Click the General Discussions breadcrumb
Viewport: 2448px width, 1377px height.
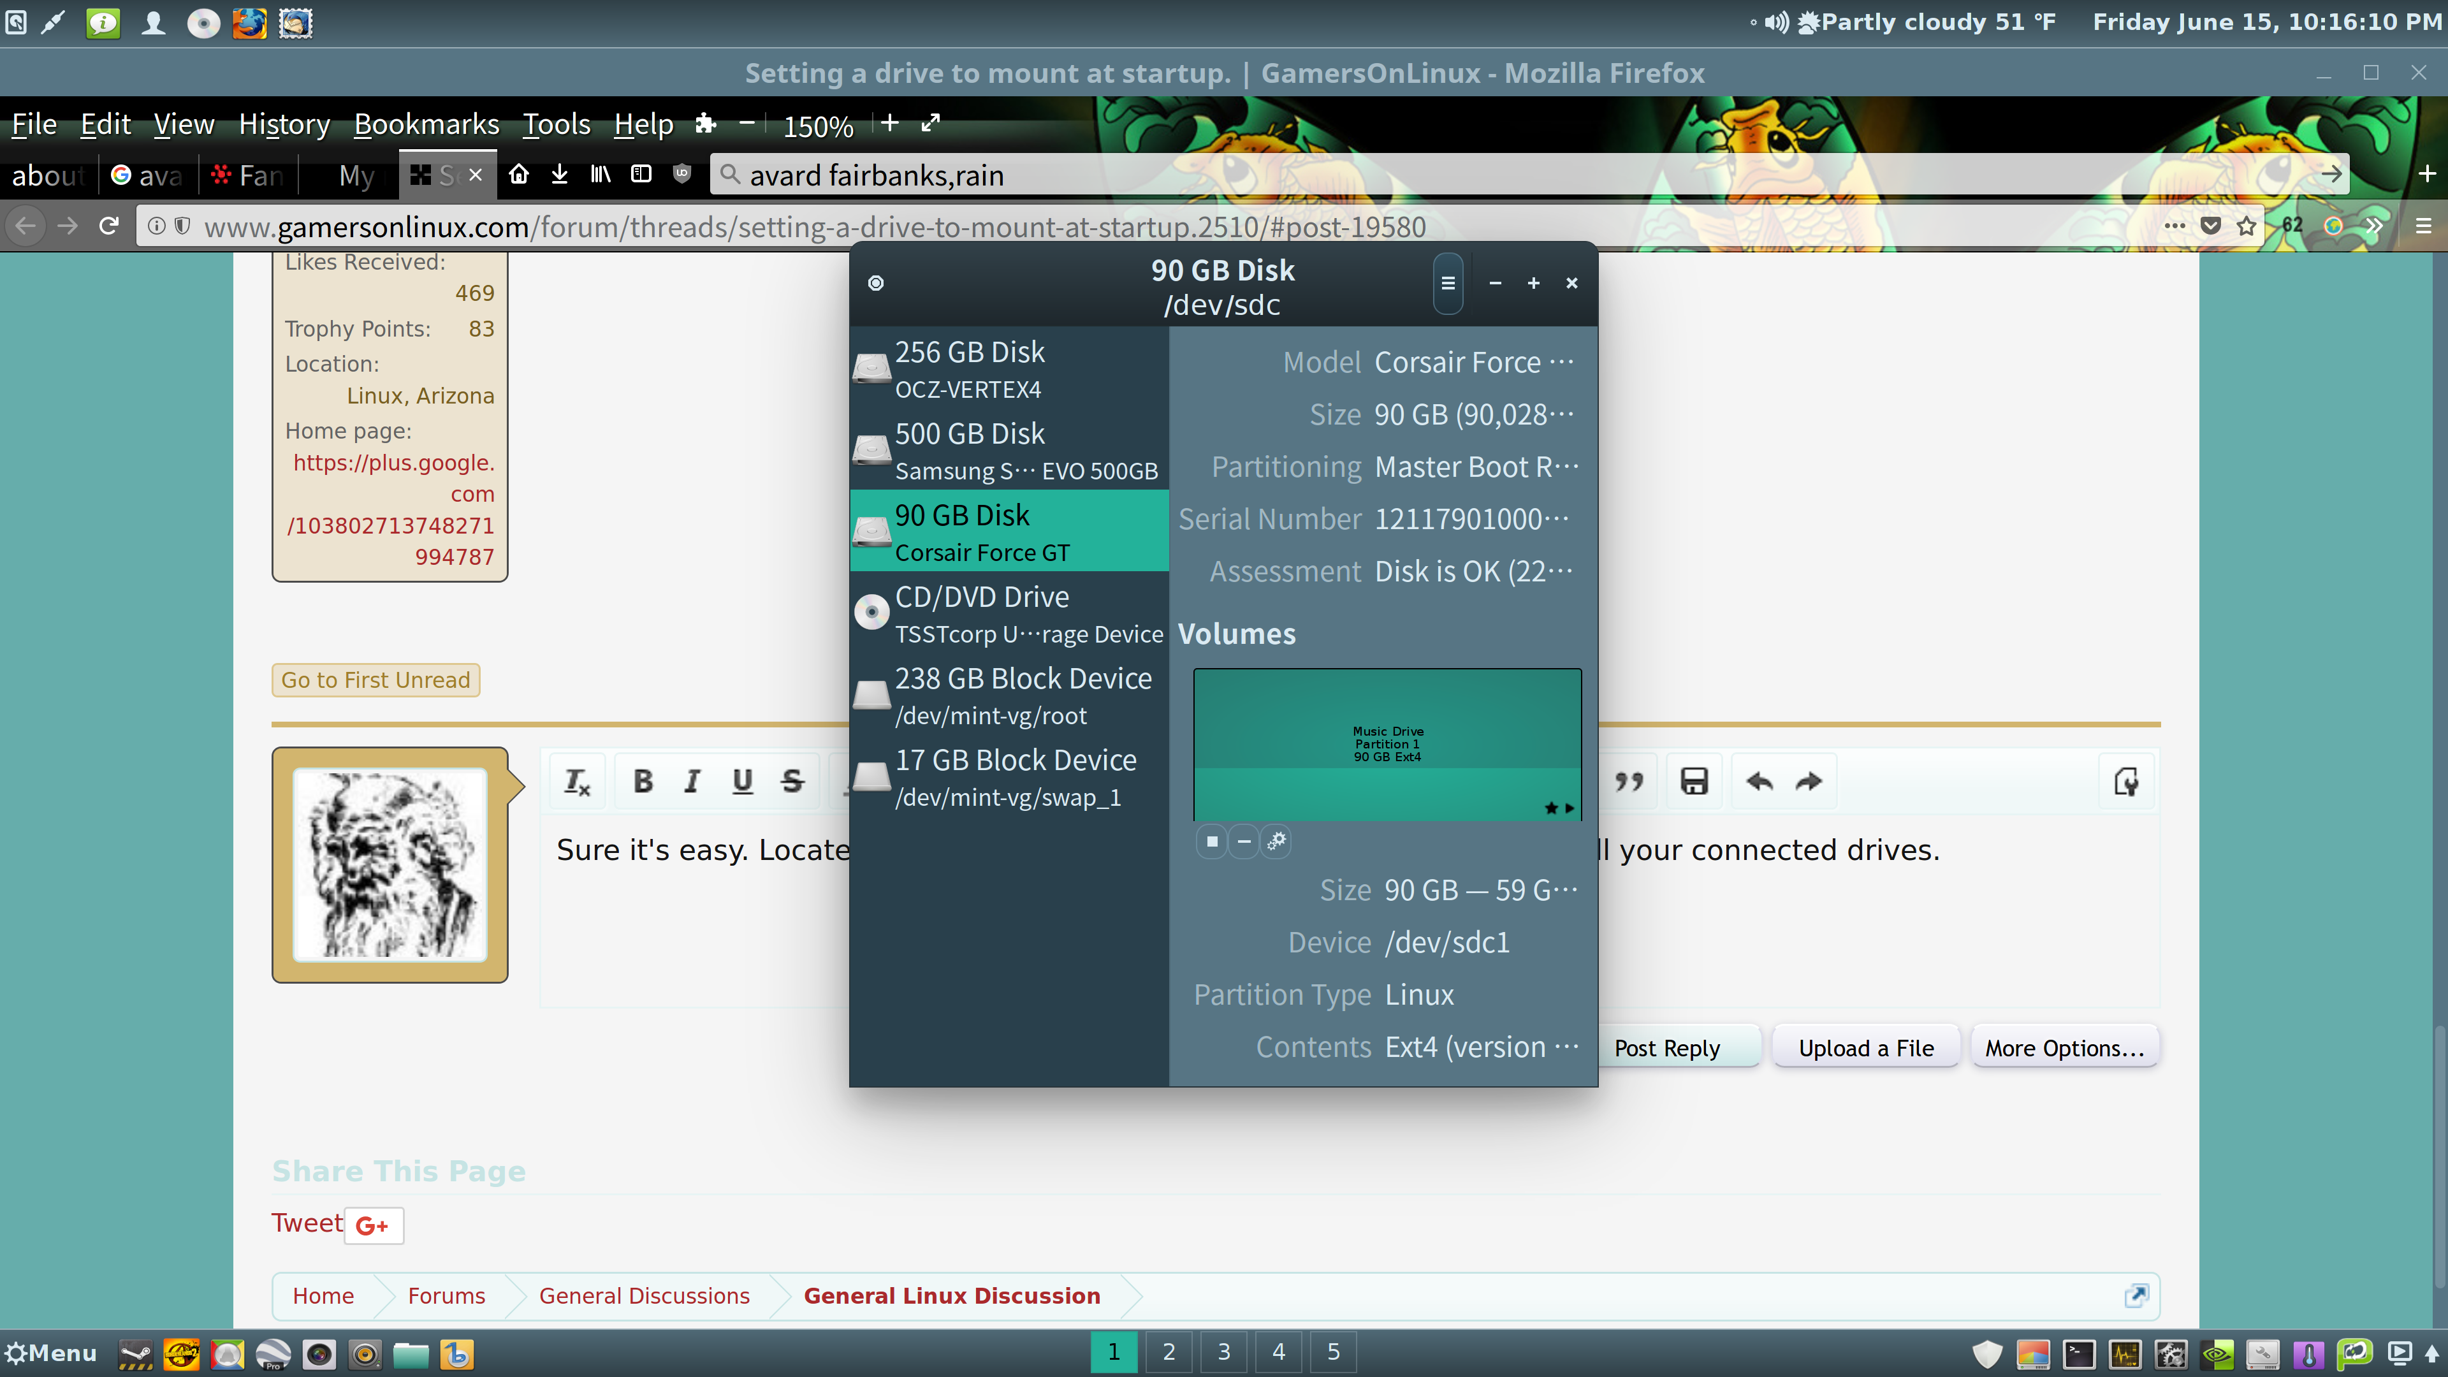point(645,1295)
